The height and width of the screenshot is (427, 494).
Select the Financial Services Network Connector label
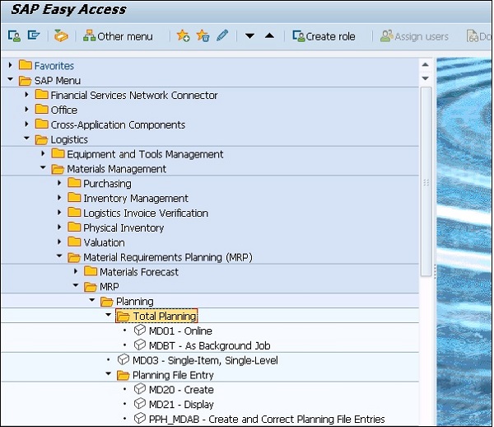(x=134, y=96)
